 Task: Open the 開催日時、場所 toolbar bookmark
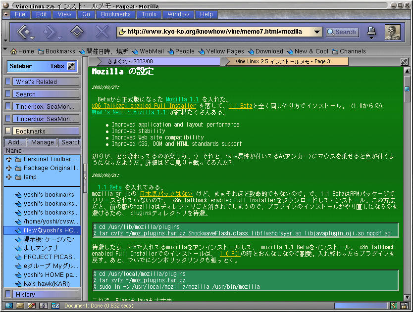point(103,51)
